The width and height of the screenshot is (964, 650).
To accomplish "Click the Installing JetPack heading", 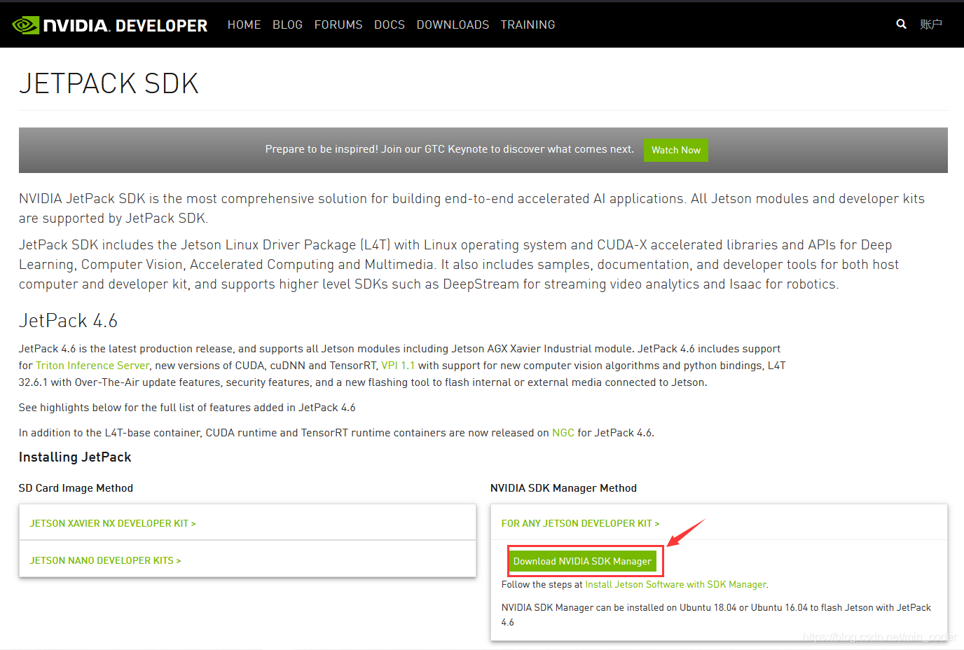I will 75,457.
